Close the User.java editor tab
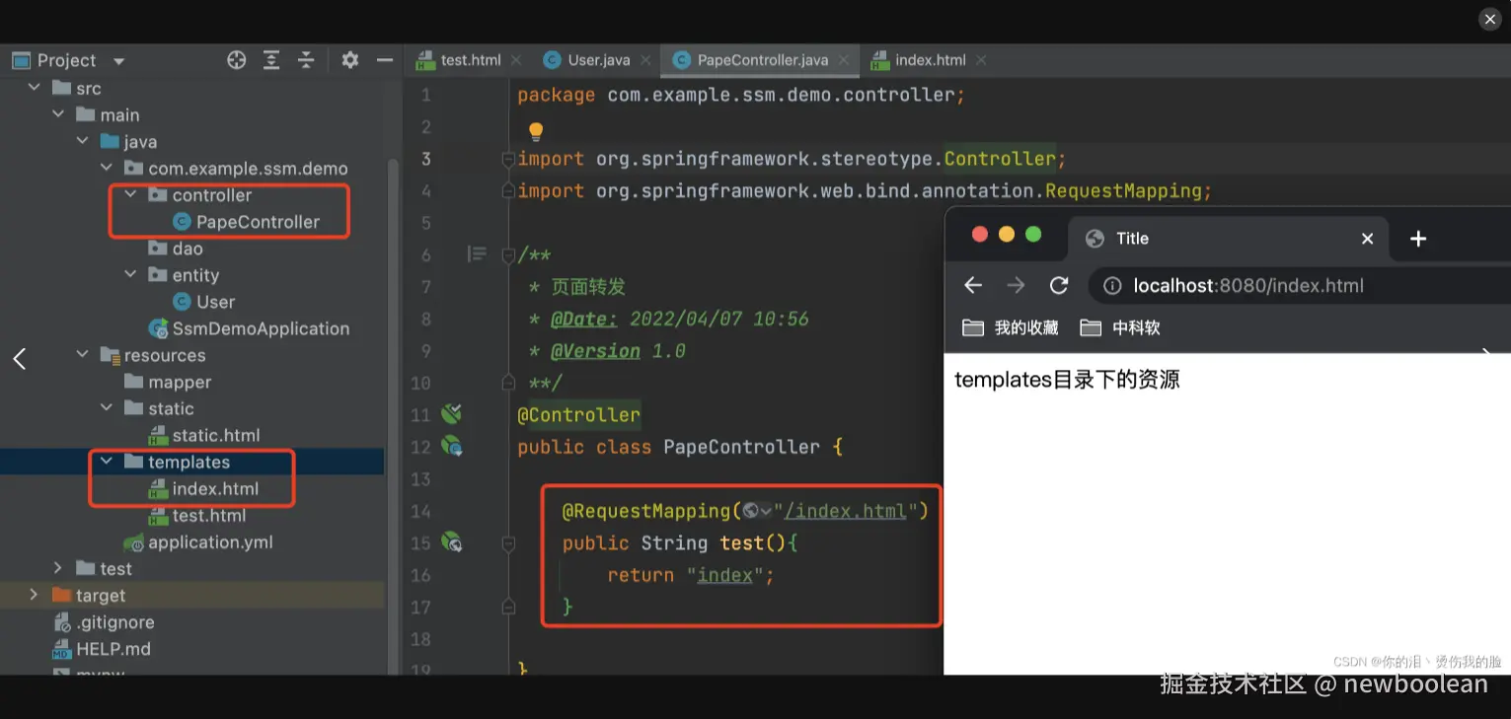1511x719 pixels. (x=645, y=60)
